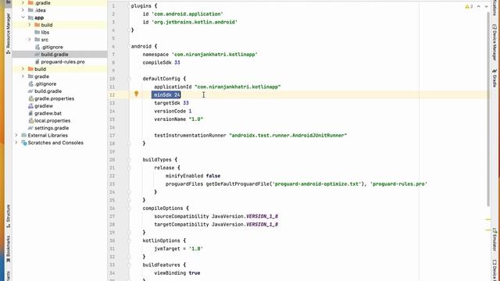Click the External Libraries icon
Screen dimensions: 500x281
coord(24,135)
